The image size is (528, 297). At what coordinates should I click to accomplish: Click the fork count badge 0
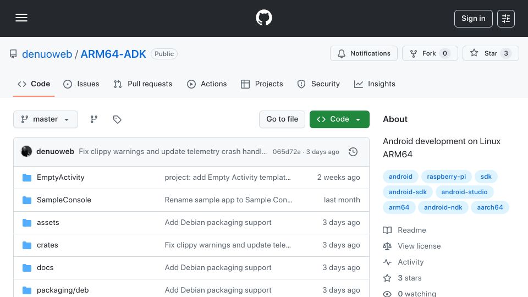point(445,53)
